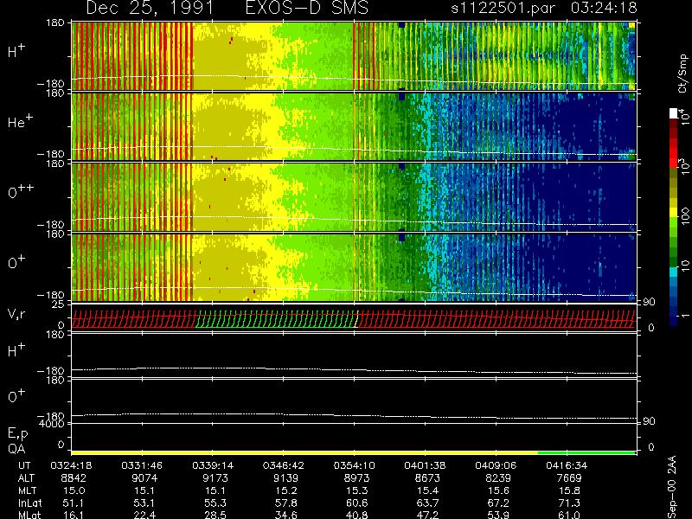Click the 'E,p' panel label
The image size is (692, 519).
pos(17,433)
